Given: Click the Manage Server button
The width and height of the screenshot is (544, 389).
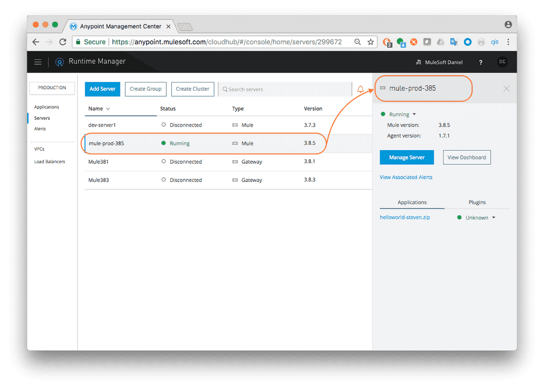Looking at the screenshot, I should (406, 157).
